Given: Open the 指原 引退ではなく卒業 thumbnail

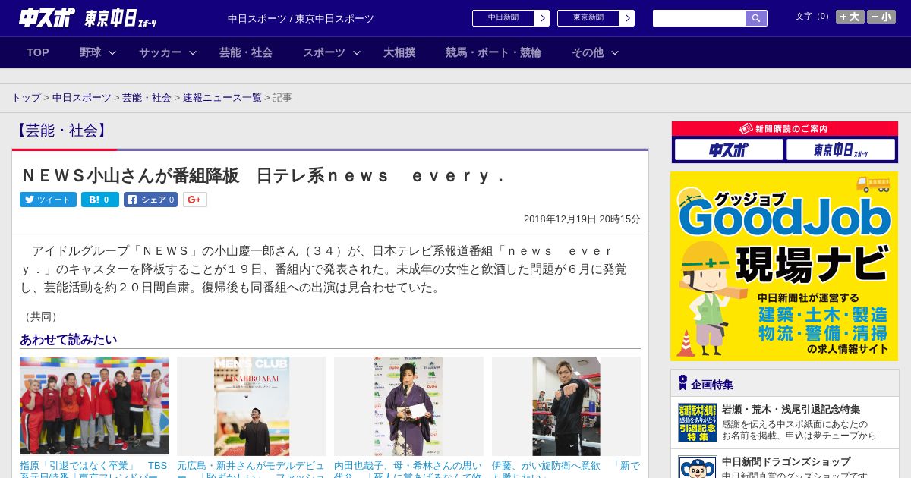Looking at the screenshot, I should (94, 406).
